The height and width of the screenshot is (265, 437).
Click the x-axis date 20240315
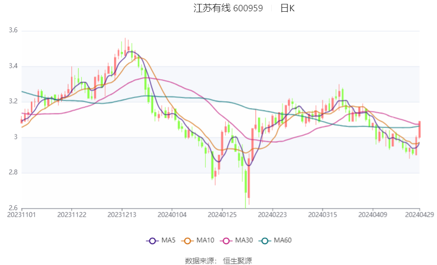pos(322,215)
